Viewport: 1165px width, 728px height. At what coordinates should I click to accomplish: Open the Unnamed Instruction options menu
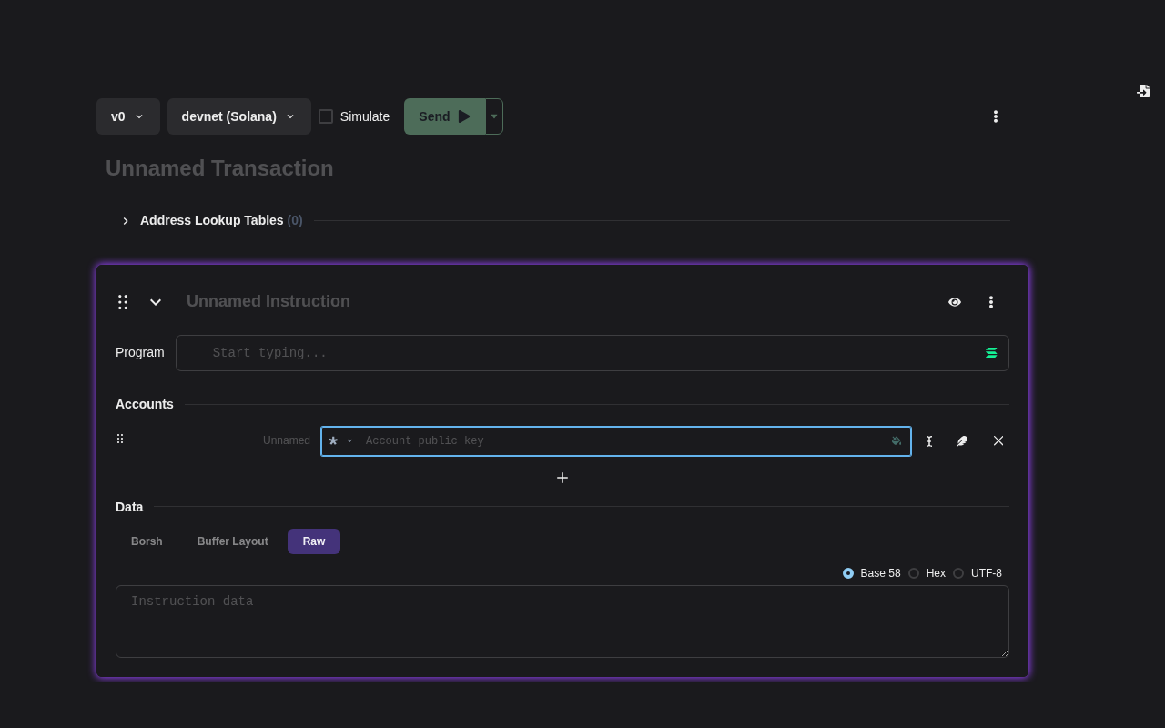click(x=990, y=302)
